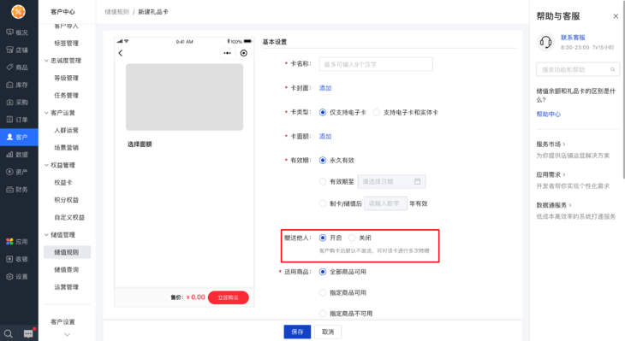The height and width of the screenshot is (341, 625).
Task: Click the 取消 cancel button
Action: [x=328, y=332]
